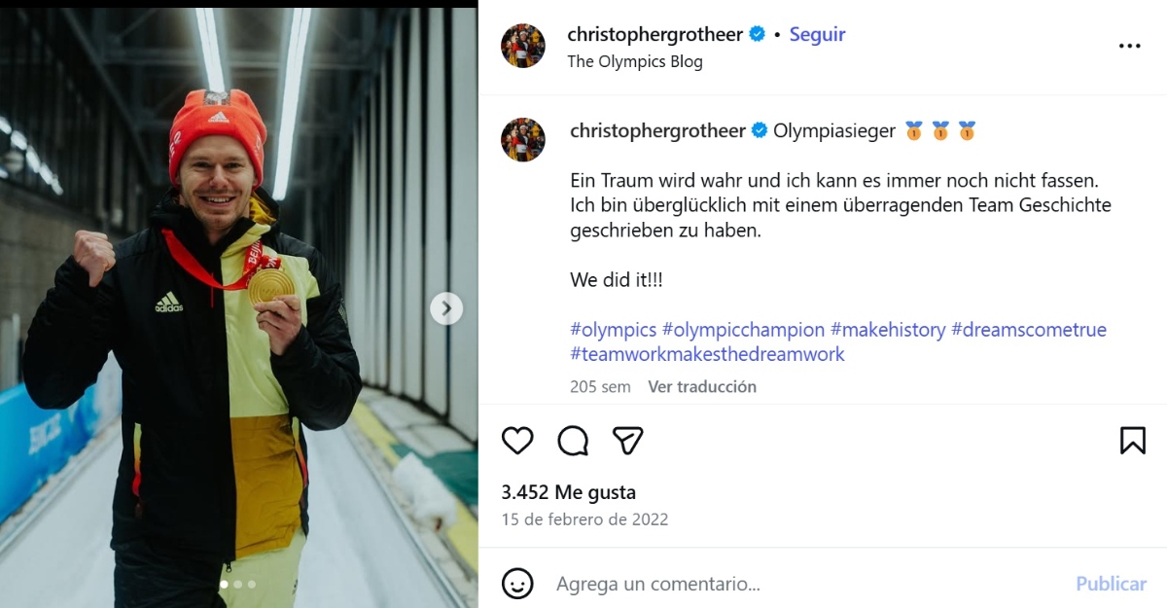
Task: Open The Olympics Blog location link
Action: point(635,61)
